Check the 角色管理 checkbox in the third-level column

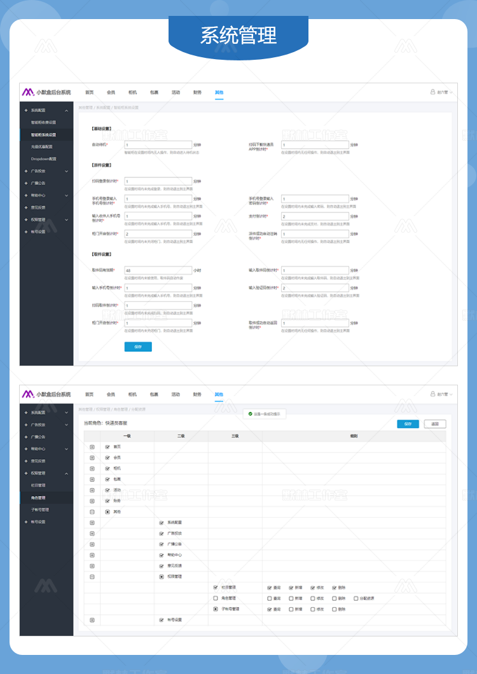coord(216,598)
